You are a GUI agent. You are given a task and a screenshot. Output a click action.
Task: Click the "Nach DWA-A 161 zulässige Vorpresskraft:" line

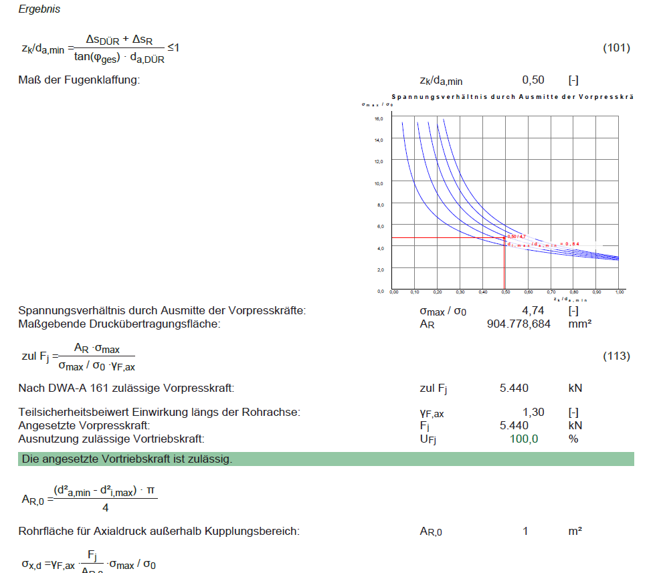coord(126,388)
